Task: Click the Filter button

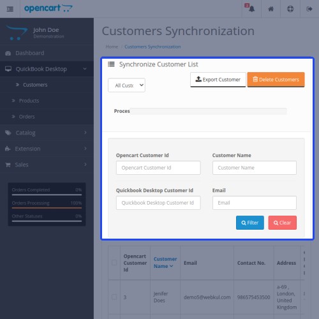Action: 250,223
